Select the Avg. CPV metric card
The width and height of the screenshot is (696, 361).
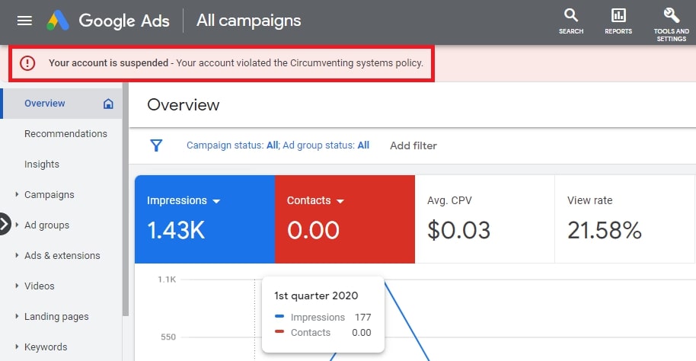pos(484,219)
